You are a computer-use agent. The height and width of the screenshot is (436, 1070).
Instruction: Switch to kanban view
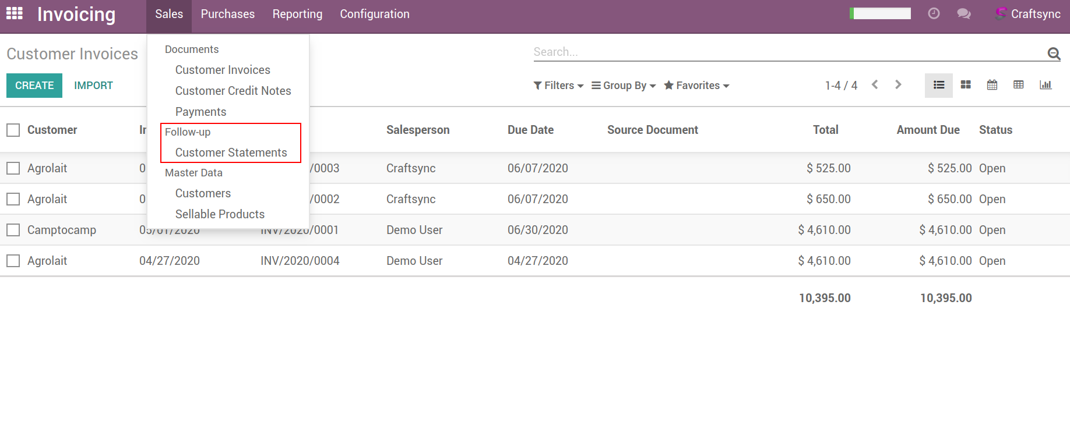(966, 85)
